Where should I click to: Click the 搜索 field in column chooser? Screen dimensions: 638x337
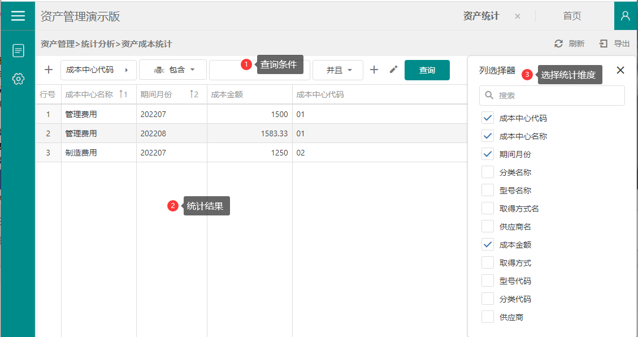pyautogui.click(x=552, y=95)
